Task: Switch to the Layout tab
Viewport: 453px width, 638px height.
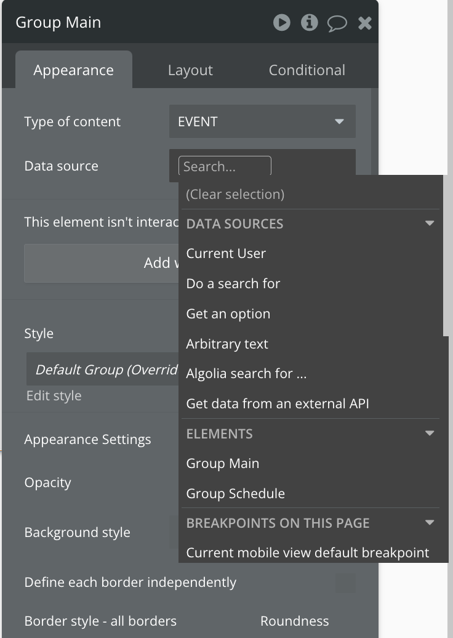Action: coord(190,70)
